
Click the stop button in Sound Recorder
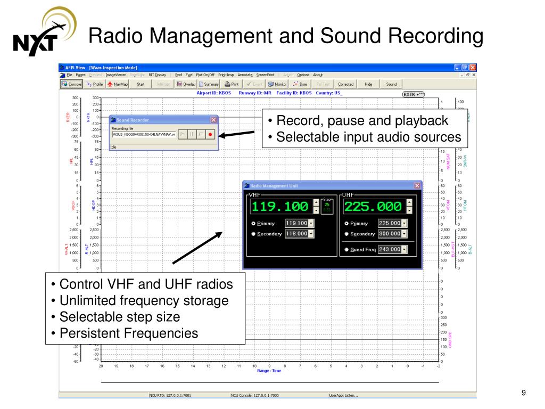[x=201, y=134]
